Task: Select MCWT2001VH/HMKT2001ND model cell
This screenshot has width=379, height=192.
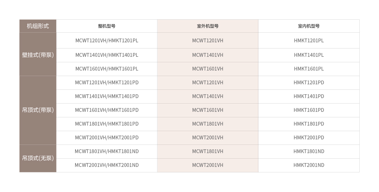Action: point(106,166)
